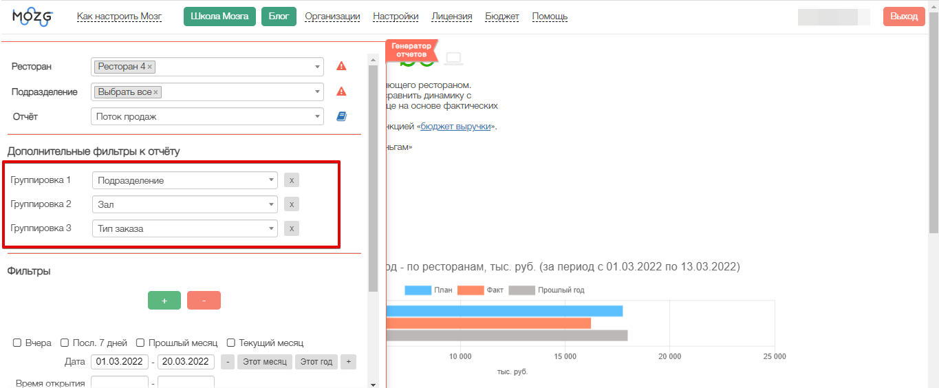Tick the Посл. 7 дней checkbox
Viewport: 939px width, 388px height.
point(65,343)
